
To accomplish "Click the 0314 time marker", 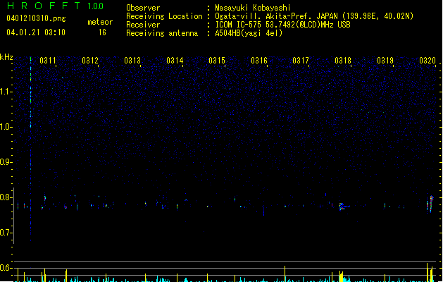I will point(175,61).
